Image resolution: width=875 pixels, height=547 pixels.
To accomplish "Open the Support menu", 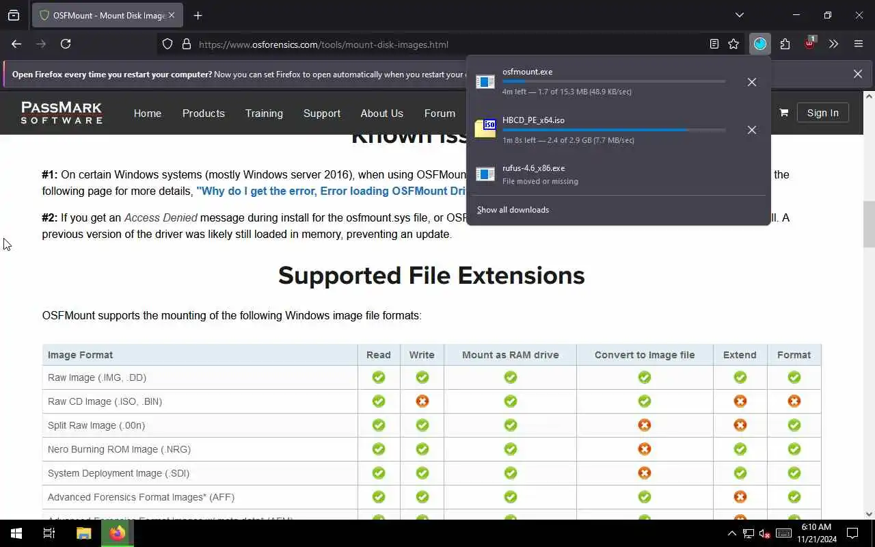I will point(322,114).
